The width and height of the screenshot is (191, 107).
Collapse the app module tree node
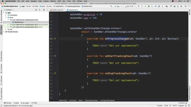click(x=4, y=12)
